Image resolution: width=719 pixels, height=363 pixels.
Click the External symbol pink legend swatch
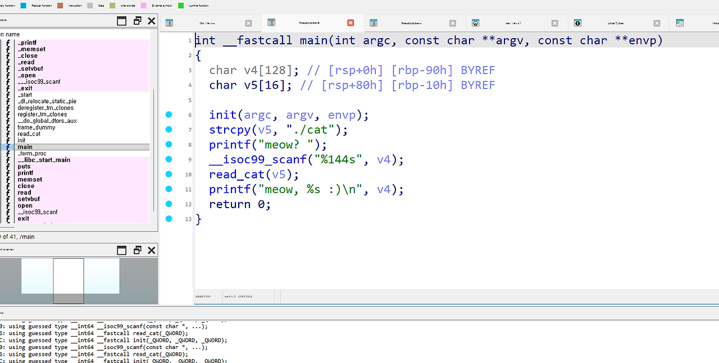[144, 6]
